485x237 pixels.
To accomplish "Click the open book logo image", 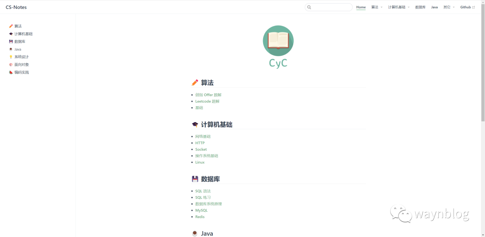I will coord(278,41).
